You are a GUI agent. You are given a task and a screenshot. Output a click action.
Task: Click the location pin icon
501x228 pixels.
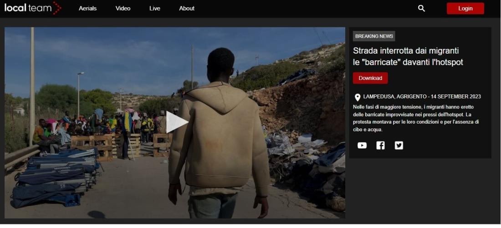(358, 97)
